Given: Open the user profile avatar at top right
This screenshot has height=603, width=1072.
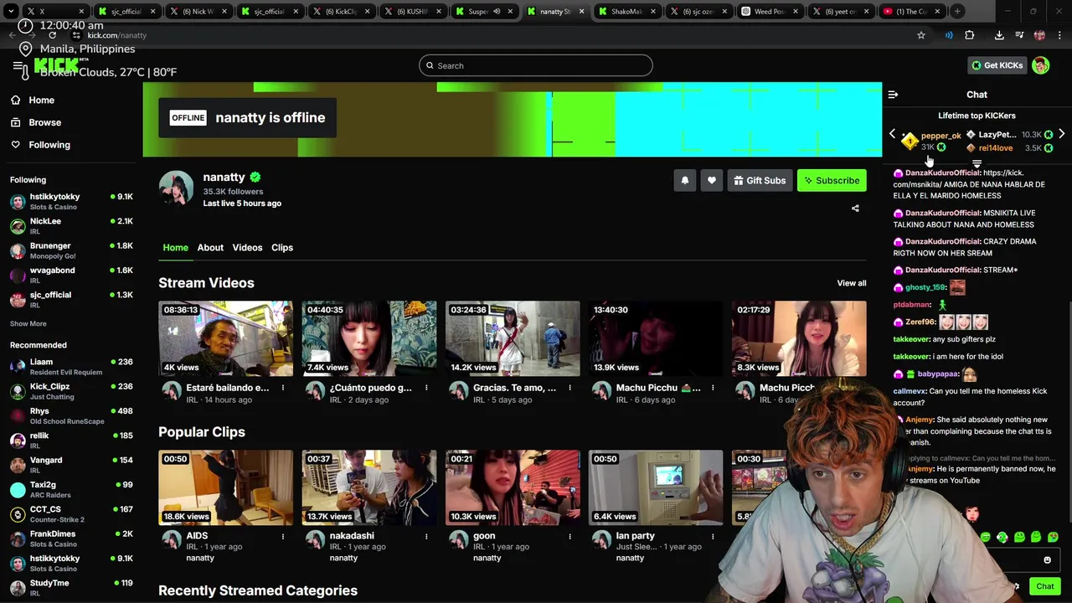Looking at the screenshot, I should coord(1040,65).
